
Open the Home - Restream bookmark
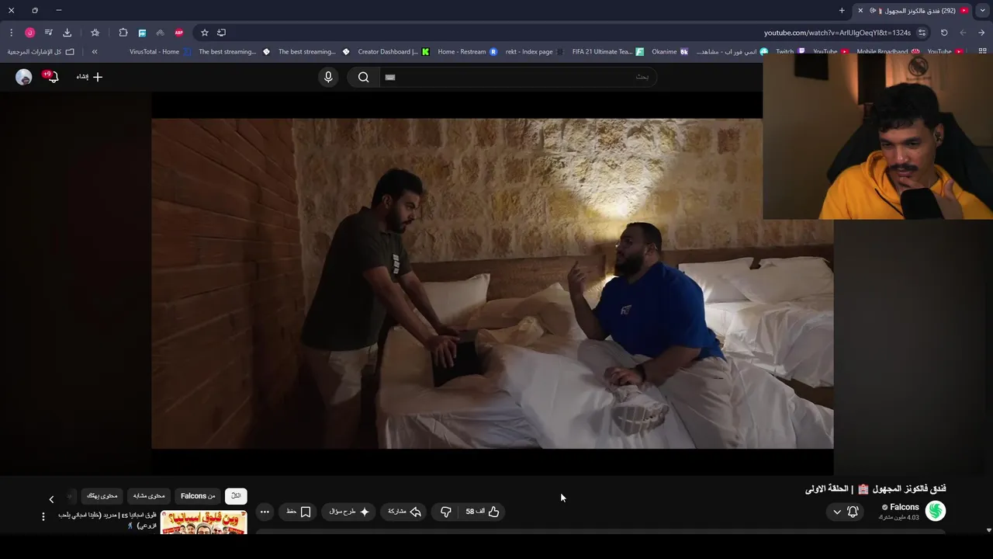[468, 52]
